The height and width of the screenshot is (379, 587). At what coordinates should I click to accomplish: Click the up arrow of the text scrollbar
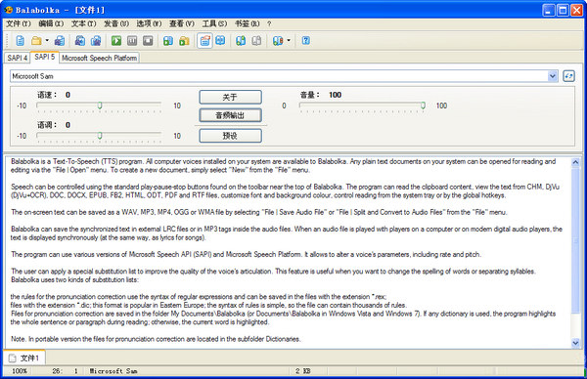coord(575,162)
